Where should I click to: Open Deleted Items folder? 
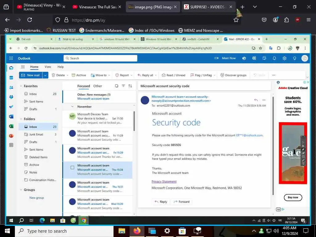[x=38, y=157]
